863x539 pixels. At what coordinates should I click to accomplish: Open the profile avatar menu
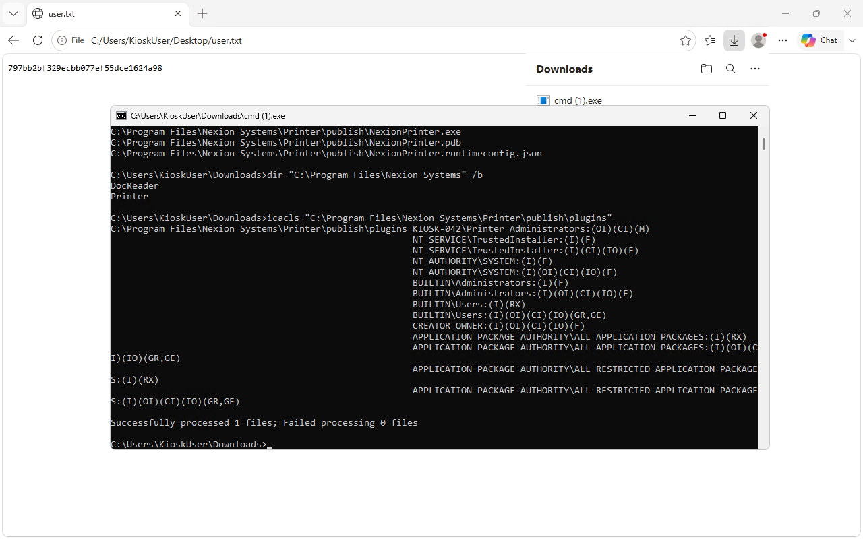point(758,40)
